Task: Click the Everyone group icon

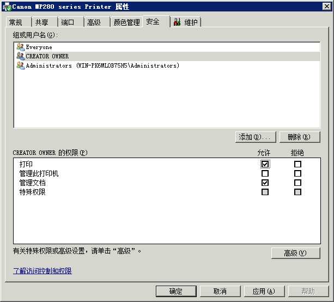Action: [21, 47]
